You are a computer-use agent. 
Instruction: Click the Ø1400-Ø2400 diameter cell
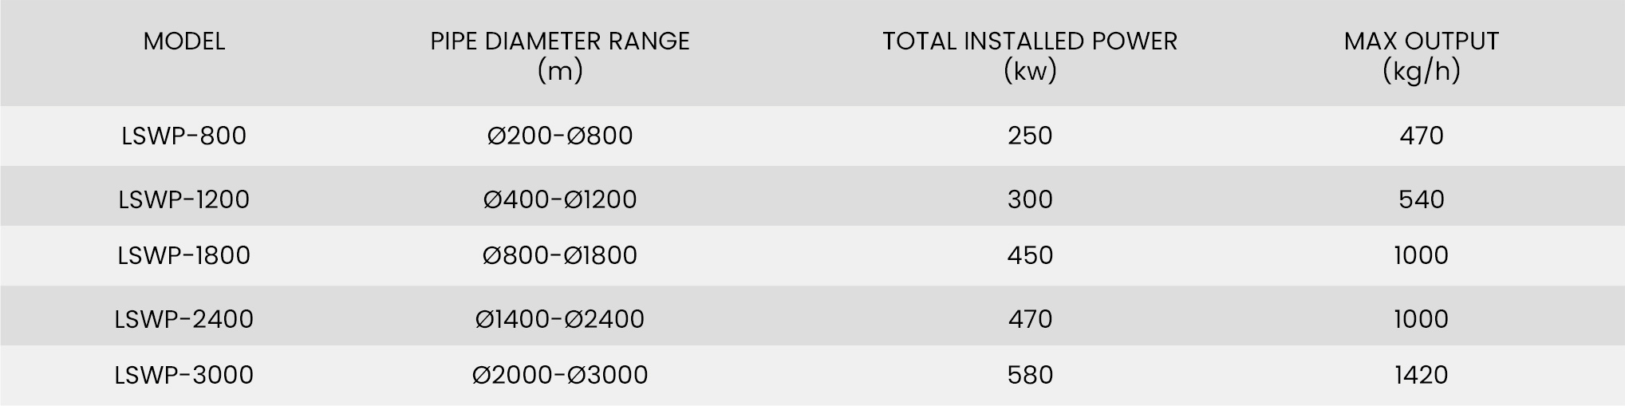[560, 319]
